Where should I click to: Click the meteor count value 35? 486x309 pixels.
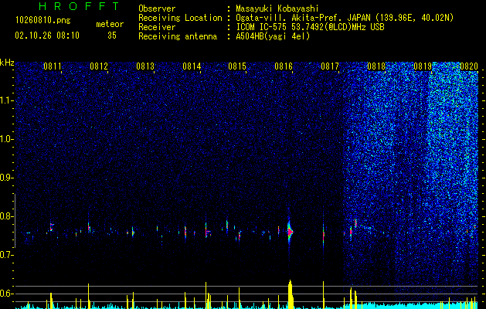pyautogui.click(x=112, y=36)
